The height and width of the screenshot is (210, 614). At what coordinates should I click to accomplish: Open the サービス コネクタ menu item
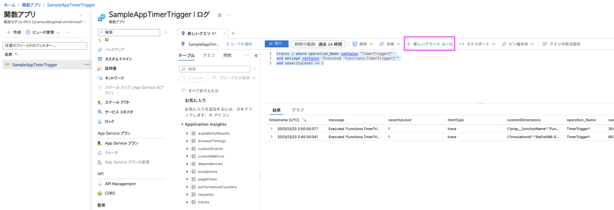[x=119, y=112]
